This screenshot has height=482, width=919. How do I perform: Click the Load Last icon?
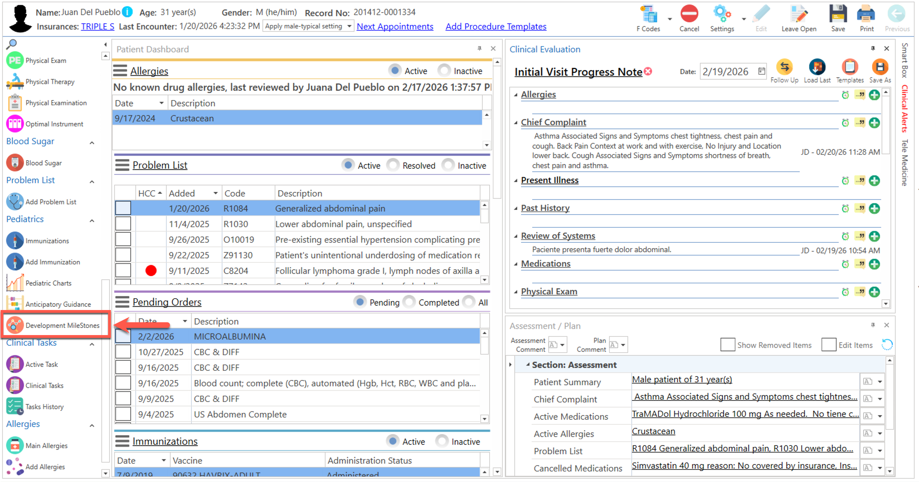click(x=817, y=67)
